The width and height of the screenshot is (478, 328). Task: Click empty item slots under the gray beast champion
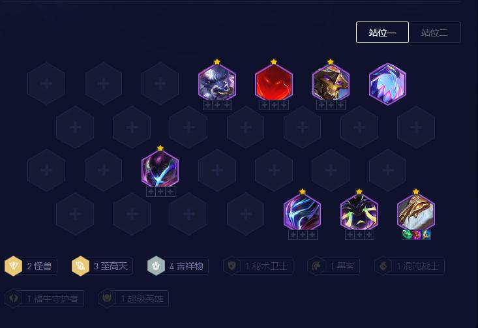point(217,105)
